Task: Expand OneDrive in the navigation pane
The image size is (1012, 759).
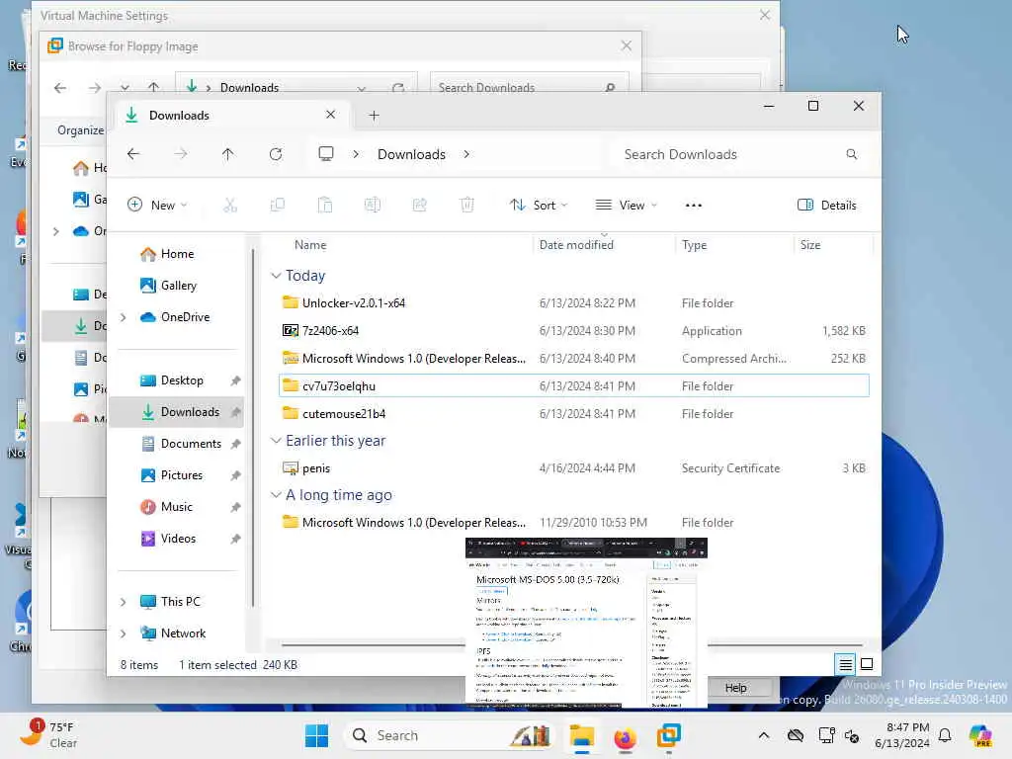Action: [x=123, y=317]
